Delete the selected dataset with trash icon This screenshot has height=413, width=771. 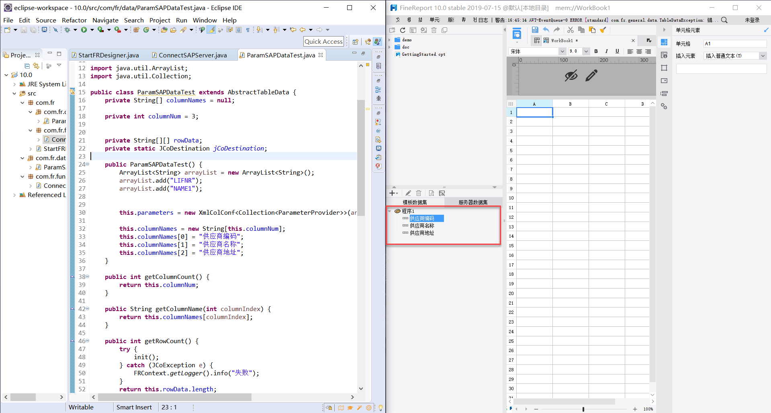point(419,193)
